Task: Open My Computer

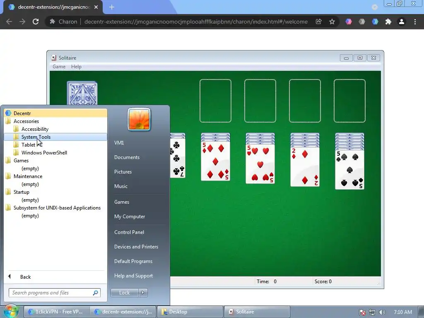Action: [x=130, y=216]
